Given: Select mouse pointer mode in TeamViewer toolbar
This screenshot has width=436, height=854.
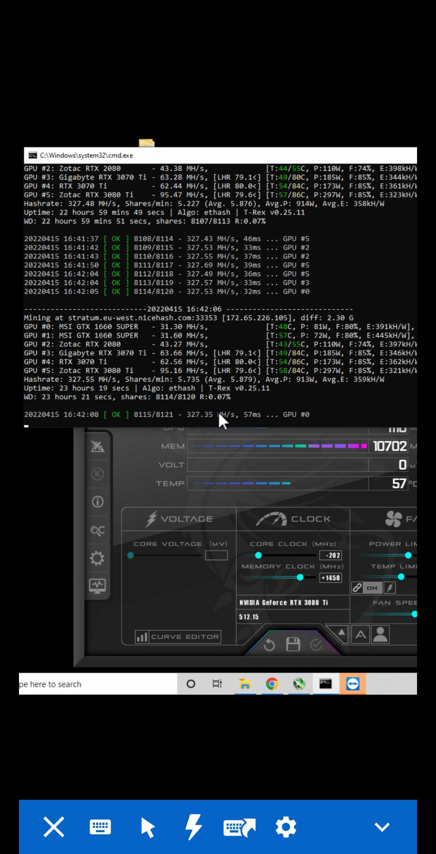Looking at the screenshot, I should point(147,827).
